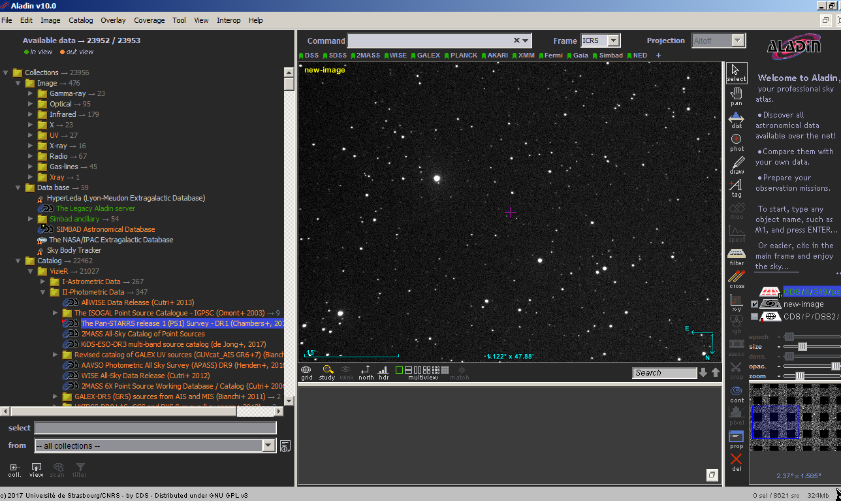Select AllWISE Data Release (Cutri+ 2013)
Screen dimensions: 841x501
[138, 302]
